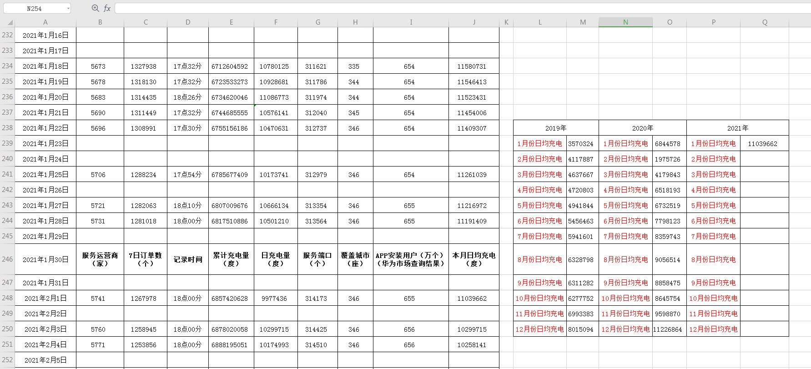Click 2020 label 10月份日均充电
The width and height of the screenshot is (811, 369).
click(x=625, y=298)
